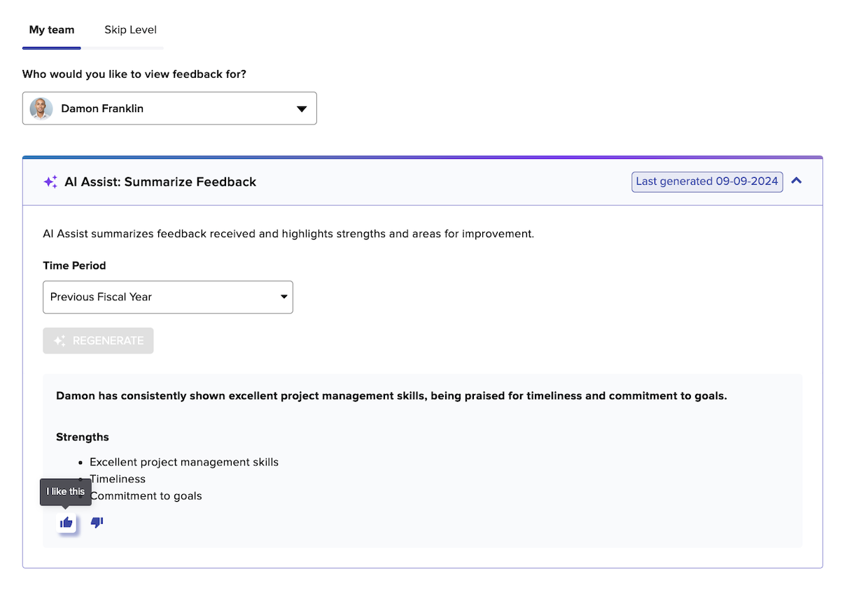Switch to the Skip Level tab
The image size is (854, 595).
130,30
